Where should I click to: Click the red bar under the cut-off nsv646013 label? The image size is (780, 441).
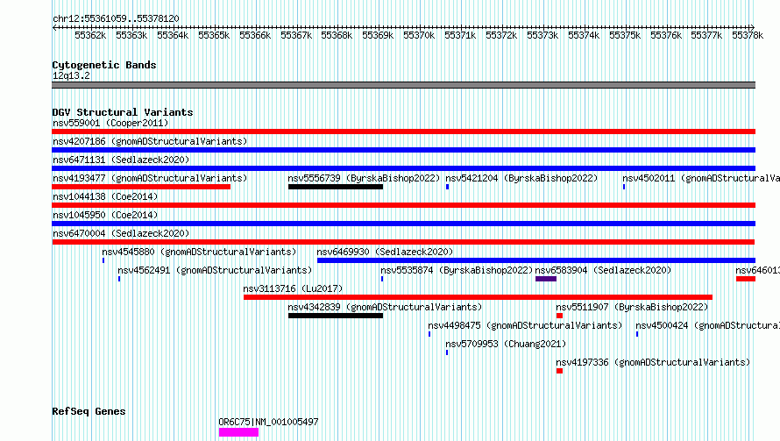[746, 279]
